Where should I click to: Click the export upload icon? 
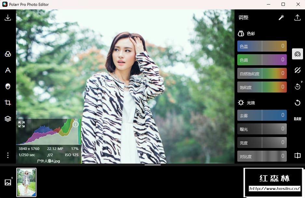298,18
